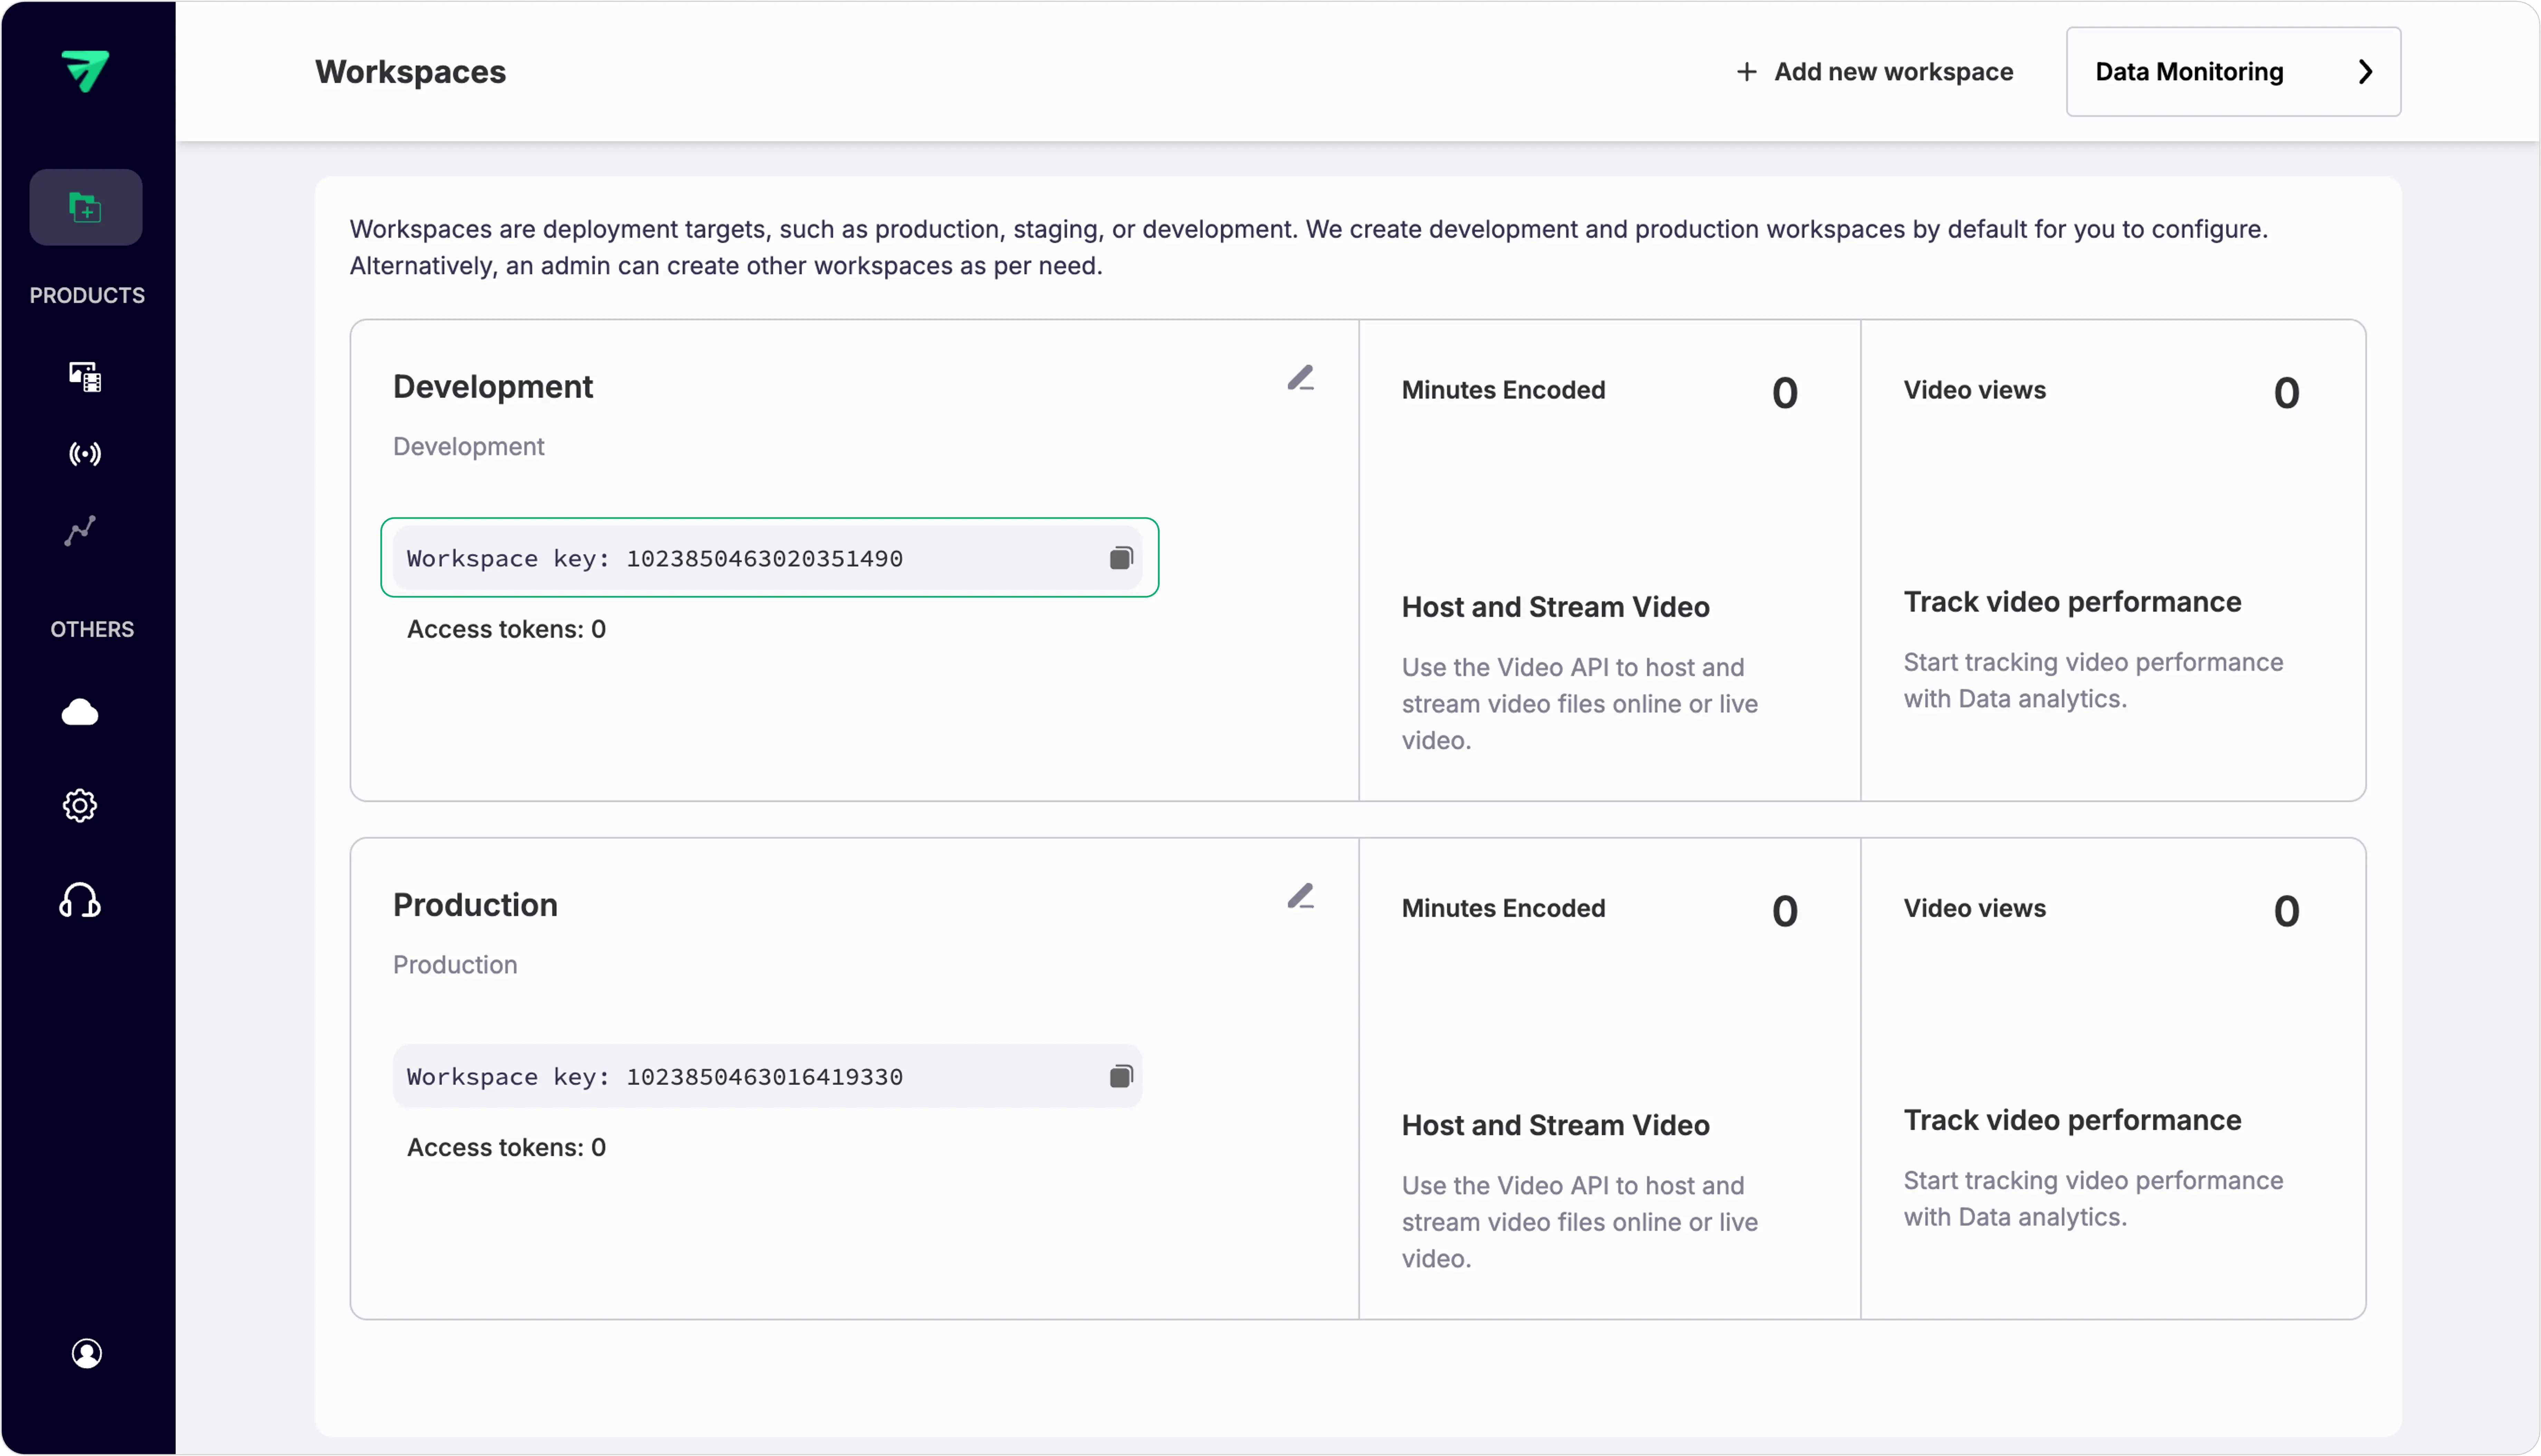Screen dimensions: 2541x1456
Task: Open the Data Monitoring button
Action: 2233,72
